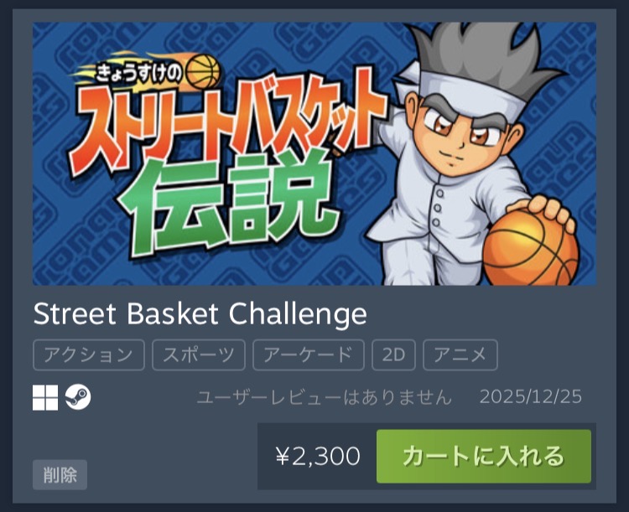The width and height of the screenshot is (629, 512).
Task: Click the green 伝説 logo text
Action: [231, 204]
